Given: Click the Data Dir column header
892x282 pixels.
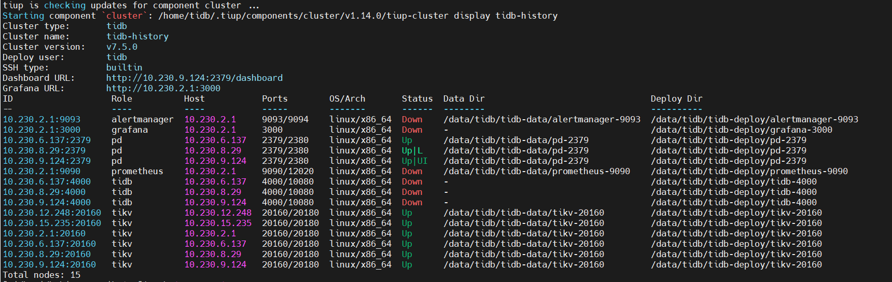Looking at the screenshot, I should [464, 98].
